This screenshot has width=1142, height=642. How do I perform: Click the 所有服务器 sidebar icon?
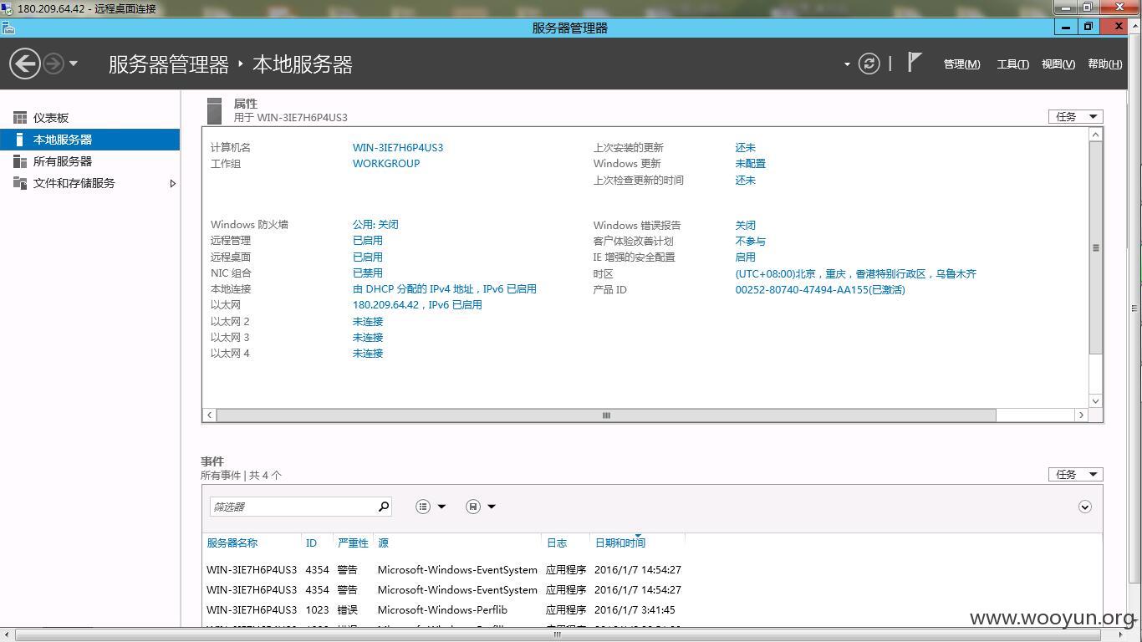tap(20, 161)
